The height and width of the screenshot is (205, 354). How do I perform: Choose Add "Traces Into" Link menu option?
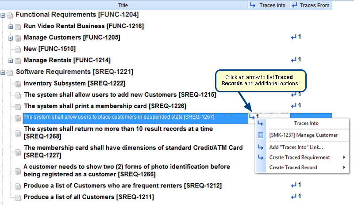[x=296, y=147]
